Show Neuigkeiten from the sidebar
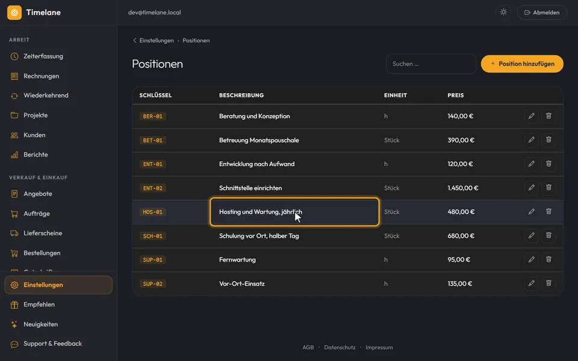The height and width of the screenshot is (361, 578). pos(58,324)
